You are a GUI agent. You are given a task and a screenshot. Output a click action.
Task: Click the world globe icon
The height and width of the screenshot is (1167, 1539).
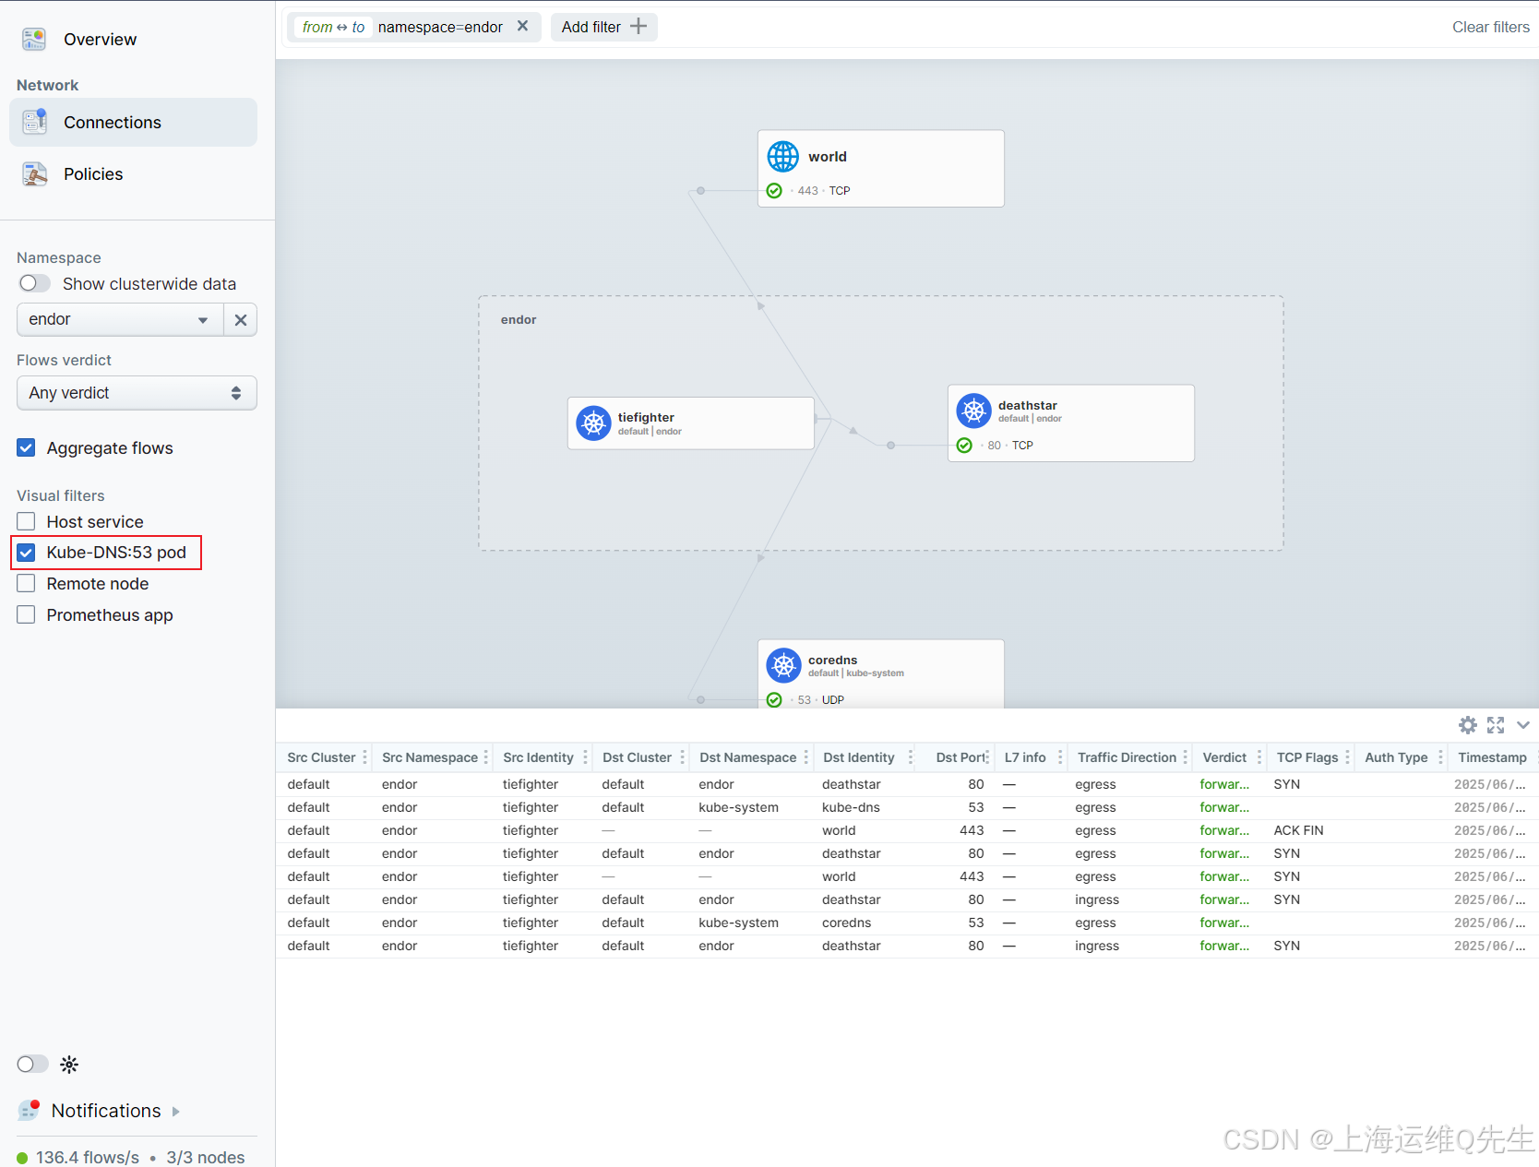coord(783,157)
